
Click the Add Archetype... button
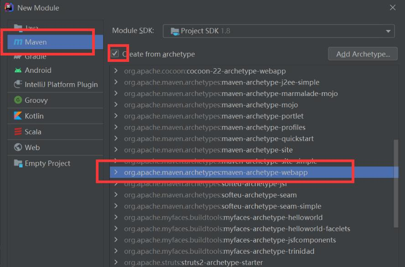(363, 54)
